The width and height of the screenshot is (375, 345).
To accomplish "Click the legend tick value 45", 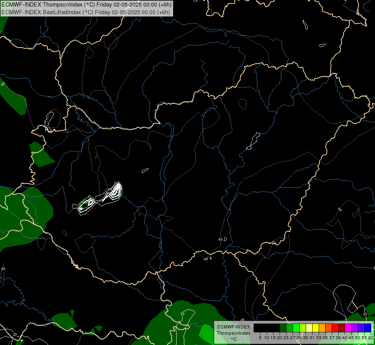I will point(351,338).
